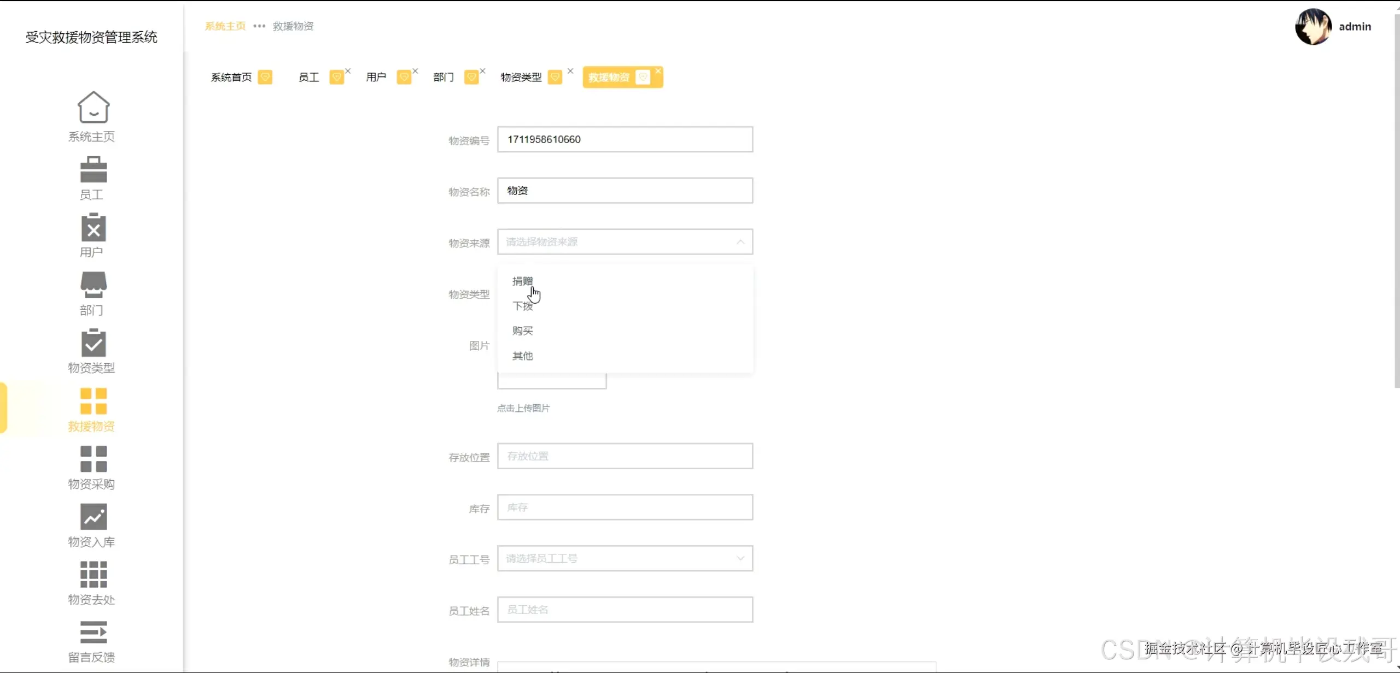Image resolution: width=1400 pixels, height=673 pixels.
Task: Click the 员工 briefcase sidebar icon
Action: pos(93,169)
